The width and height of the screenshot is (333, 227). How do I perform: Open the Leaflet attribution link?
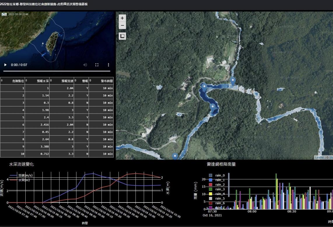pos(319,158)
